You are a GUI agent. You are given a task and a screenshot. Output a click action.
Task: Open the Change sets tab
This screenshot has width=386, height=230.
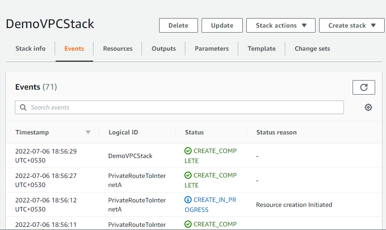[312, 48]
